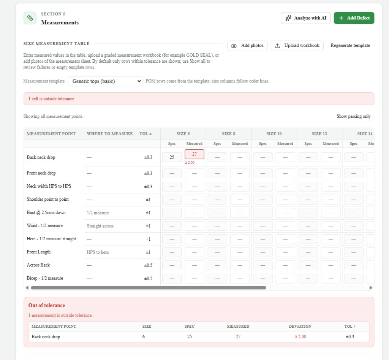Click the horizontal scrollbar thumb under the table
Image resolution: width=389 pixels, height=360 pixels.
[149, 288]
